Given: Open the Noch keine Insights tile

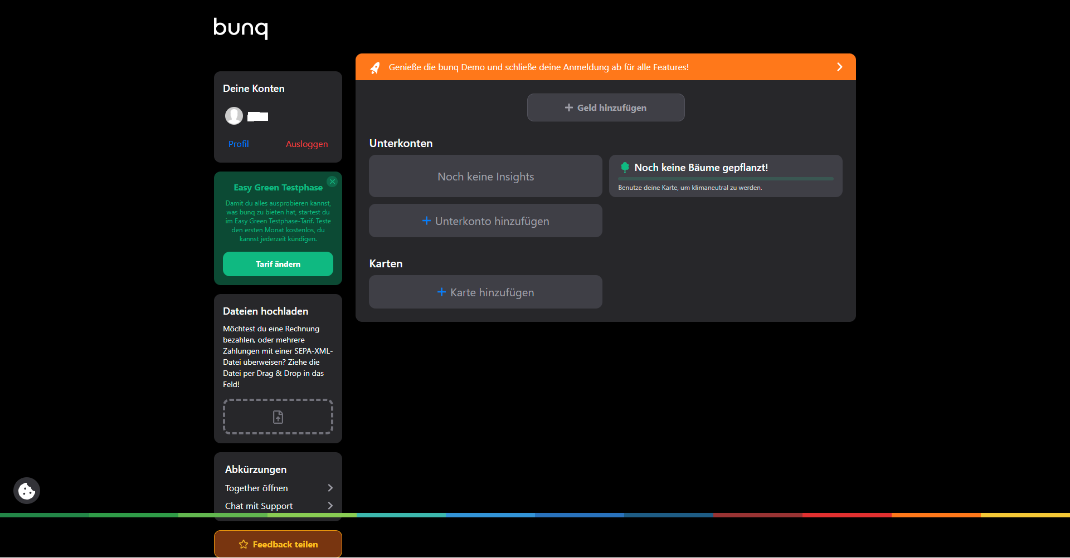Looking at the screenshot, I should click(x=485, y=177).
